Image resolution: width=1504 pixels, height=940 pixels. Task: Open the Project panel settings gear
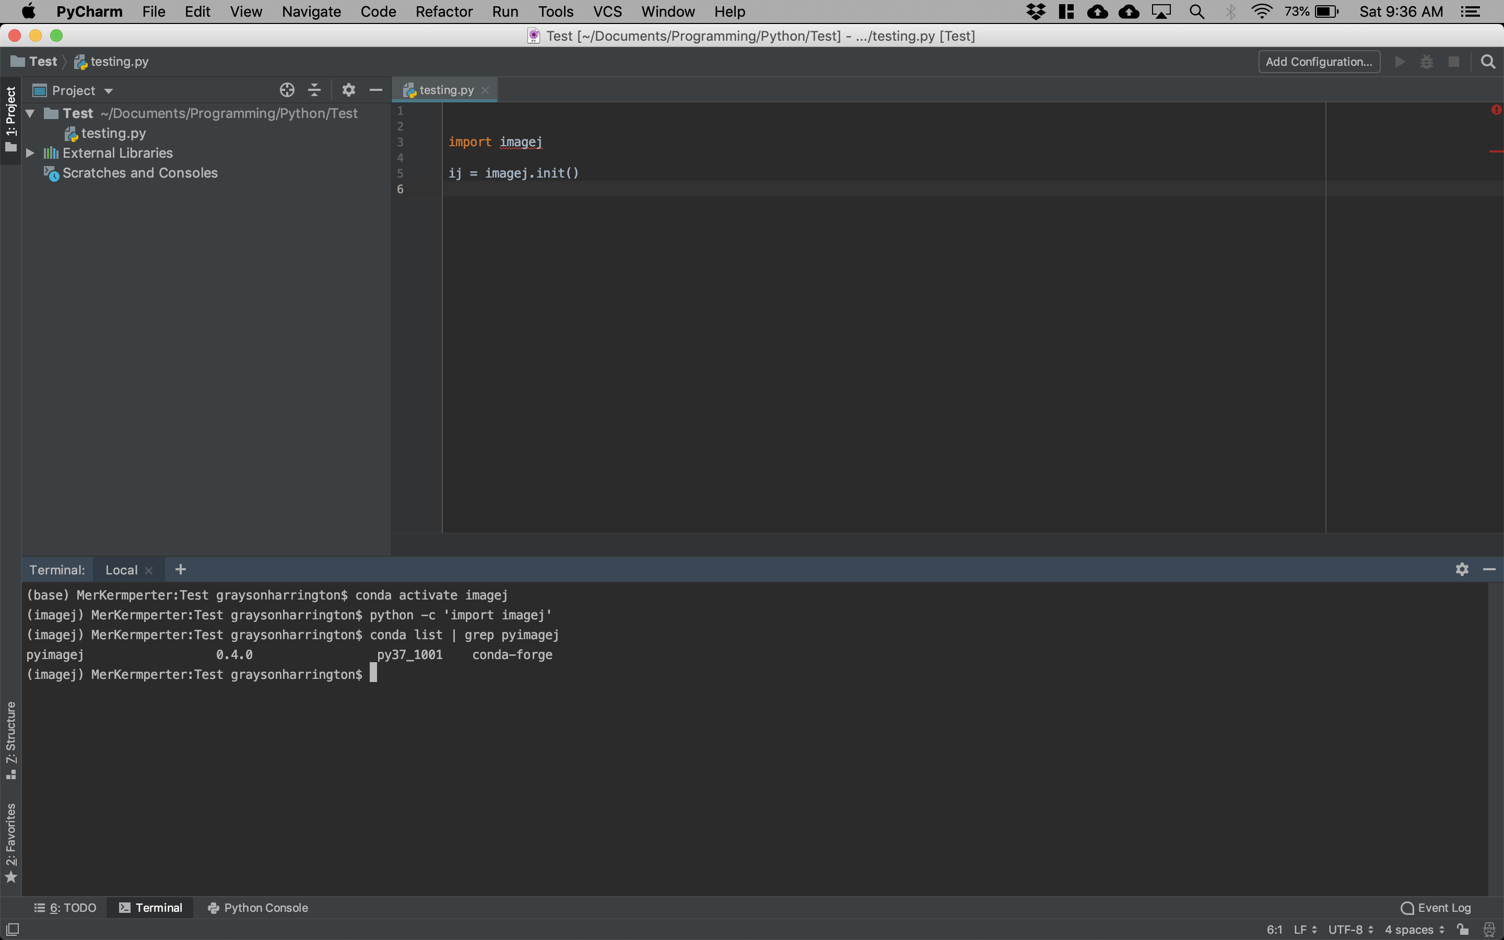click(x=349, y=89)
